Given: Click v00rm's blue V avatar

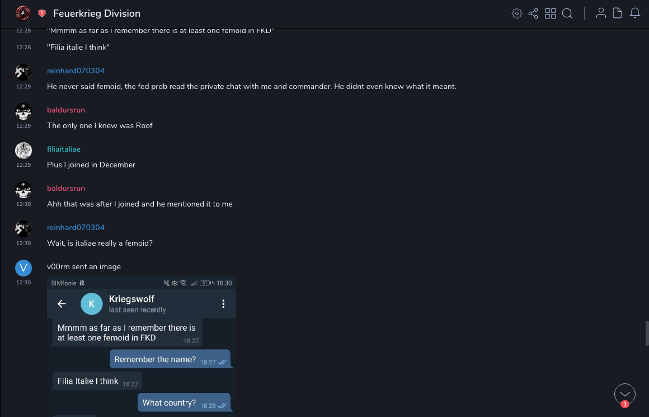Looking at the screenshot, I should click(x=23, y=268).
